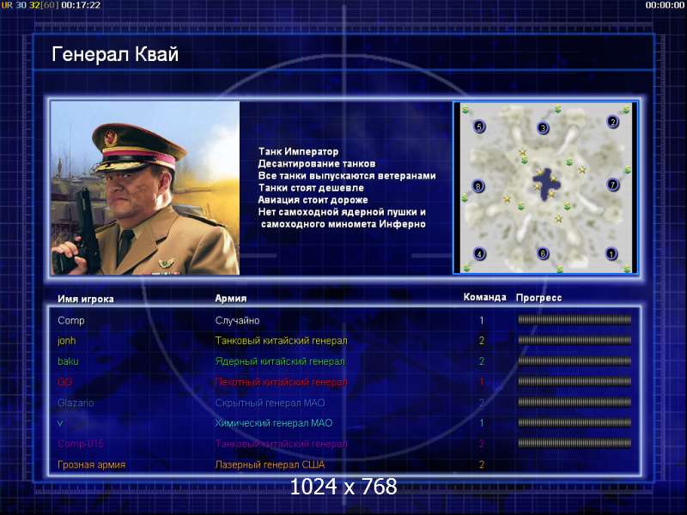
Task: Select player name GG
Action: pos(65,382)
